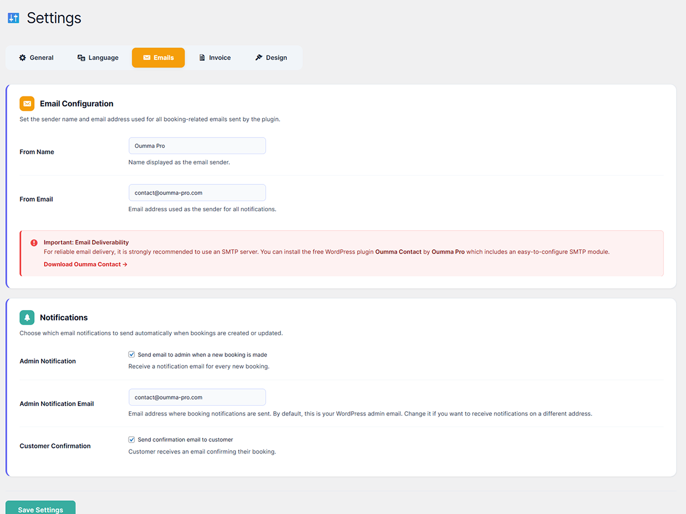
Task: Click the Settings sliders icon beside the title
Action: 14,18
